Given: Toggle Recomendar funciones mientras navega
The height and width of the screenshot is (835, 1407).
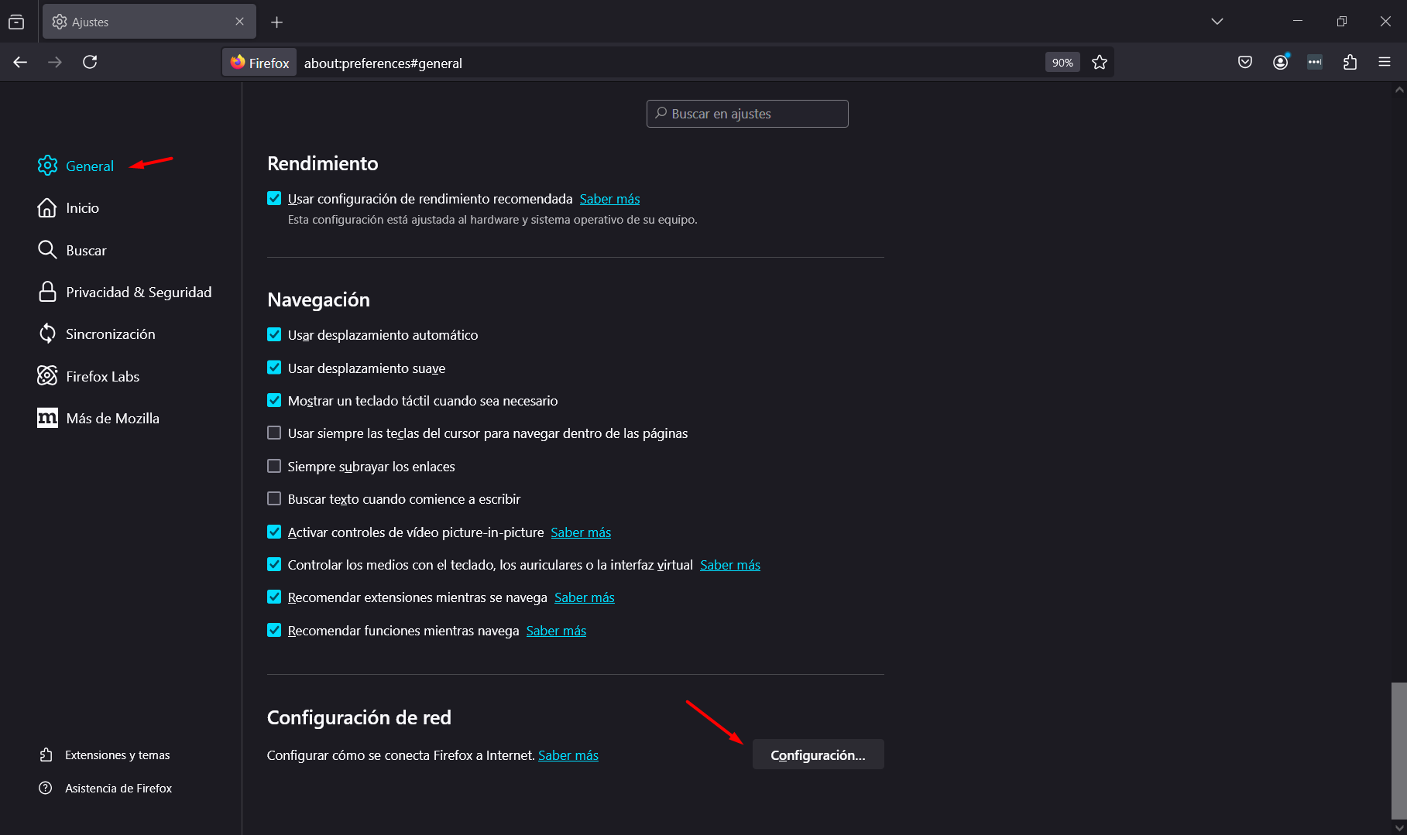Looking at the screenshot, I should pyautogui.click(x=274, y=630).
